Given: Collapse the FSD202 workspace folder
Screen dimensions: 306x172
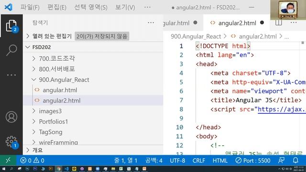Looking at the screenshot, I should pos(28,47).
